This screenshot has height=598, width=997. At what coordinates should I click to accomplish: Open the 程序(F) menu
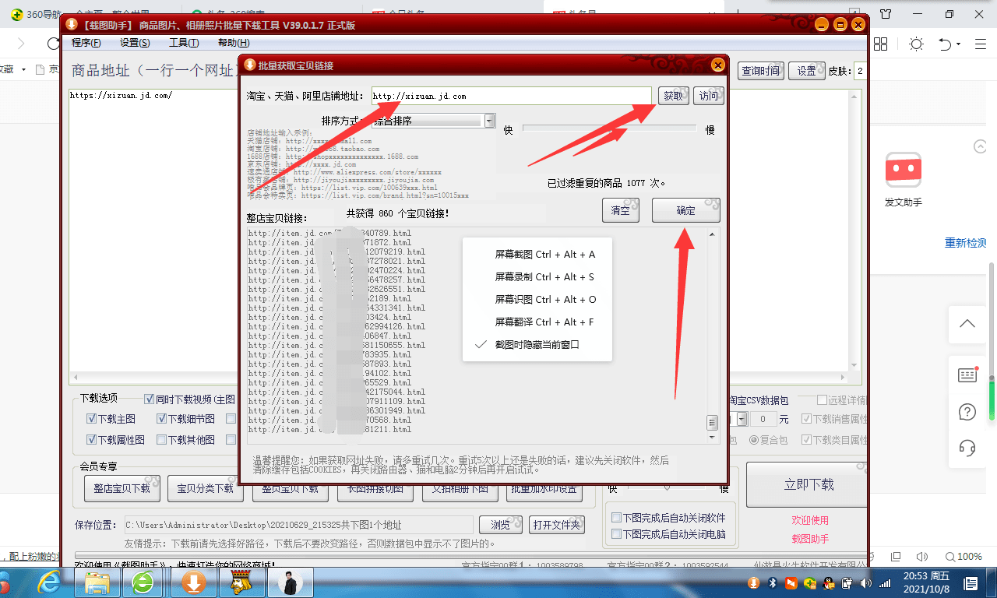[x=86, y=43]
